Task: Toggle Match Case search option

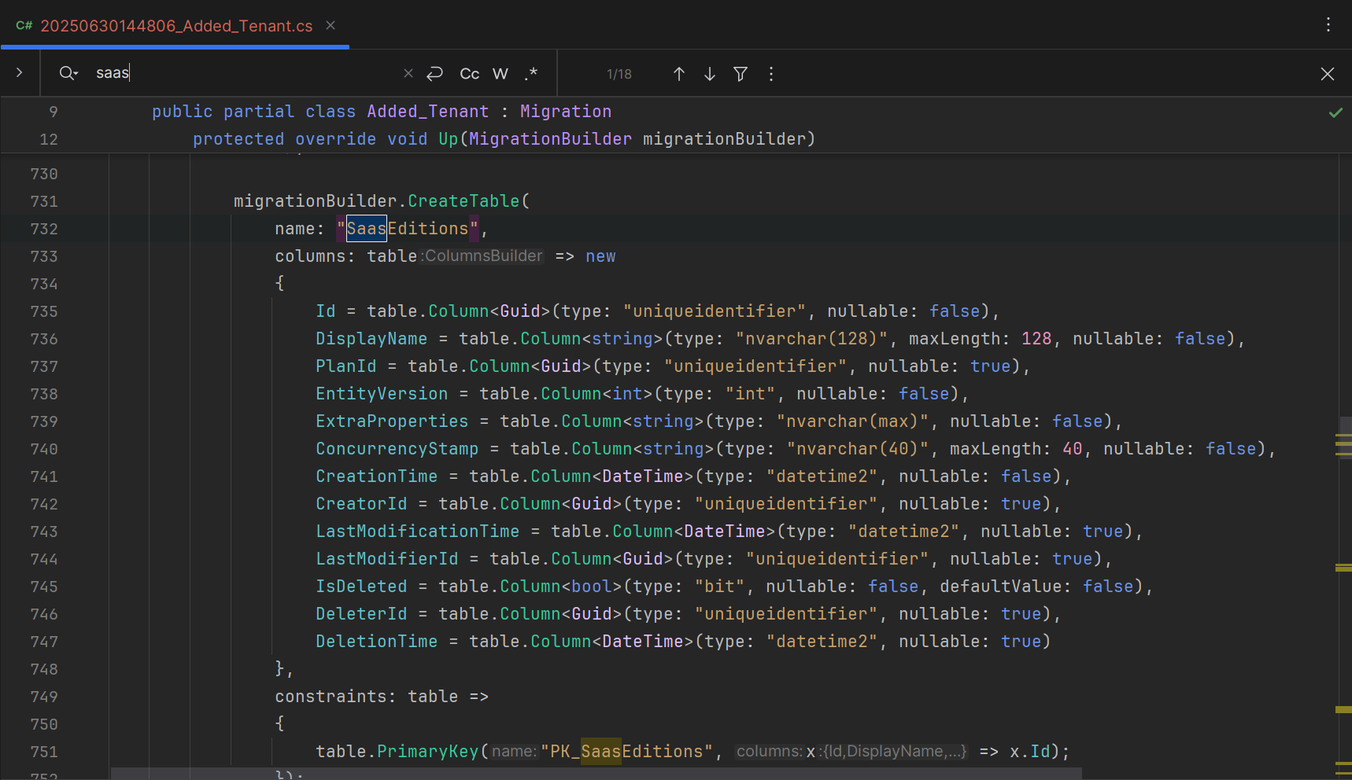Action: click(469, 74)
